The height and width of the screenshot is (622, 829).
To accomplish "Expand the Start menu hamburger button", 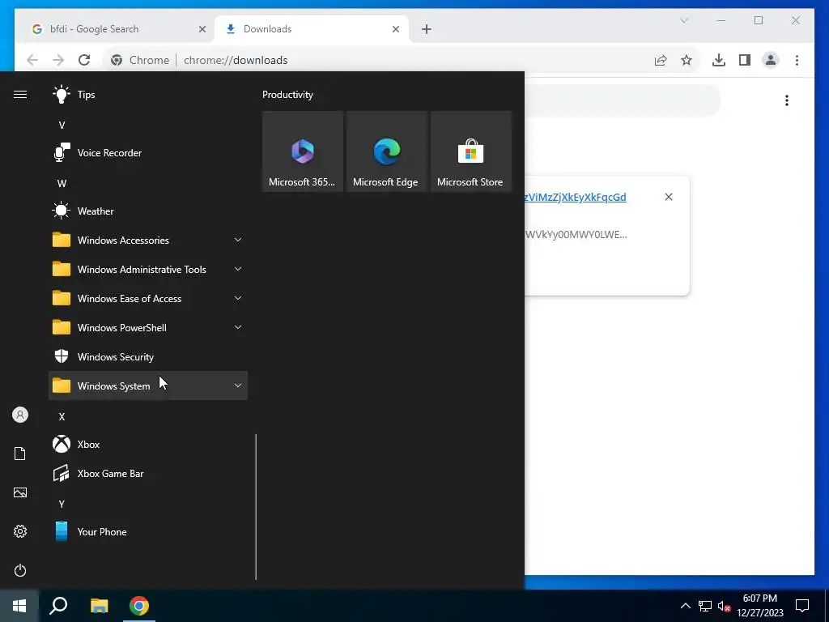I will 20,95.
